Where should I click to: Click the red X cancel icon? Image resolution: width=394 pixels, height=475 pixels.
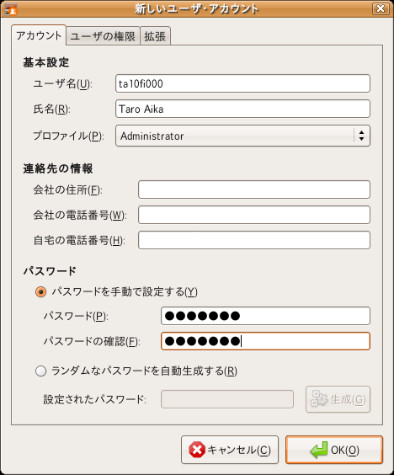click(x=197, y=450)
